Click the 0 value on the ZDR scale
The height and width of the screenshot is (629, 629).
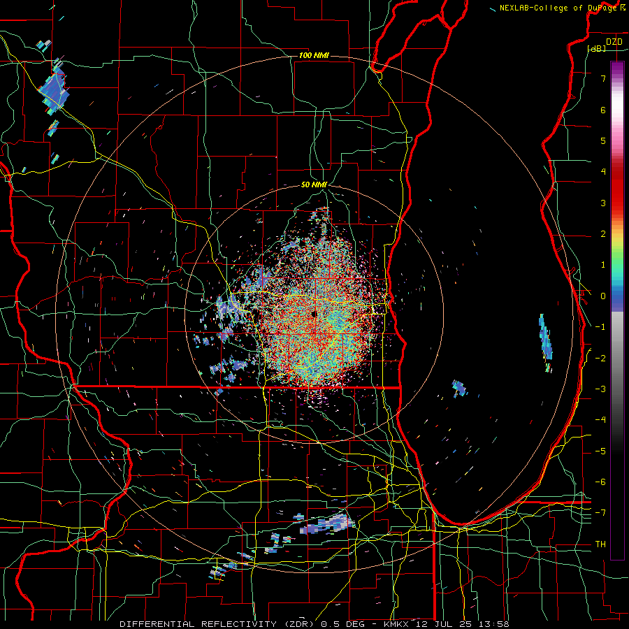603,296
